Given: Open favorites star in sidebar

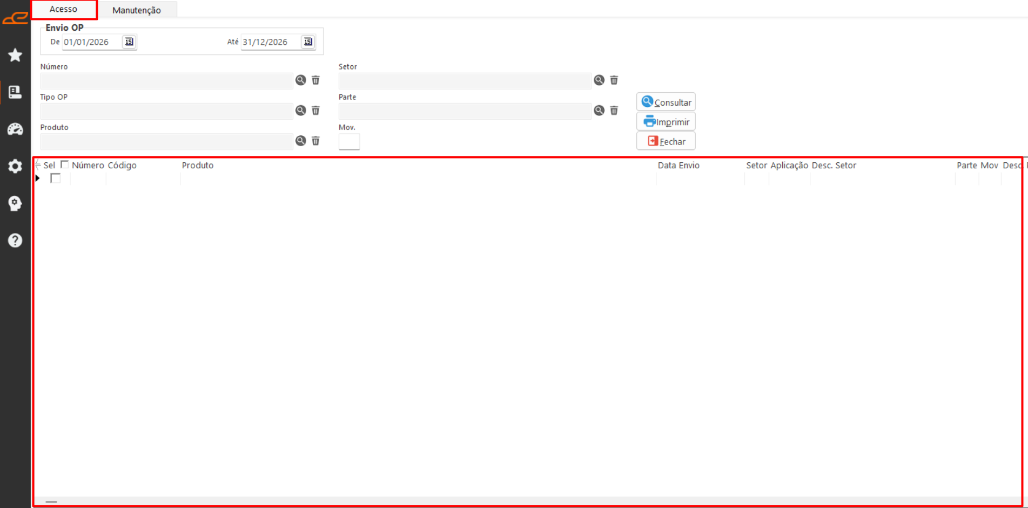Looking at the screenshot, I should 15,55.
